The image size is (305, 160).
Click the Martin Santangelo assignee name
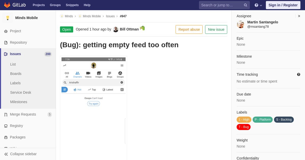coord(263,22)
